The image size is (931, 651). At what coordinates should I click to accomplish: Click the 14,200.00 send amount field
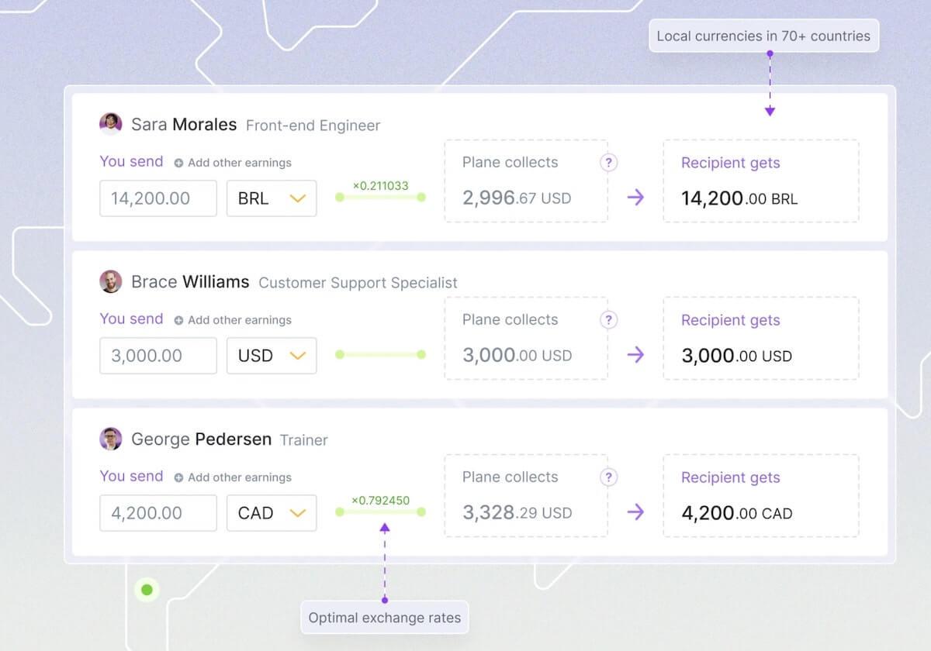click(x=158, y=198)
